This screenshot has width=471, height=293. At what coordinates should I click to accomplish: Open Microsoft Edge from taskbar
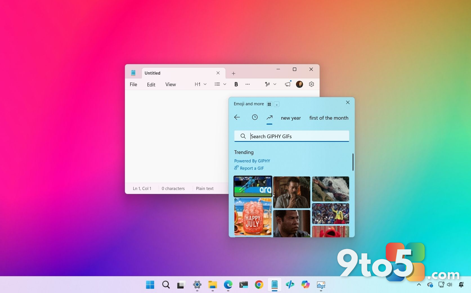[x=228, y=285]
